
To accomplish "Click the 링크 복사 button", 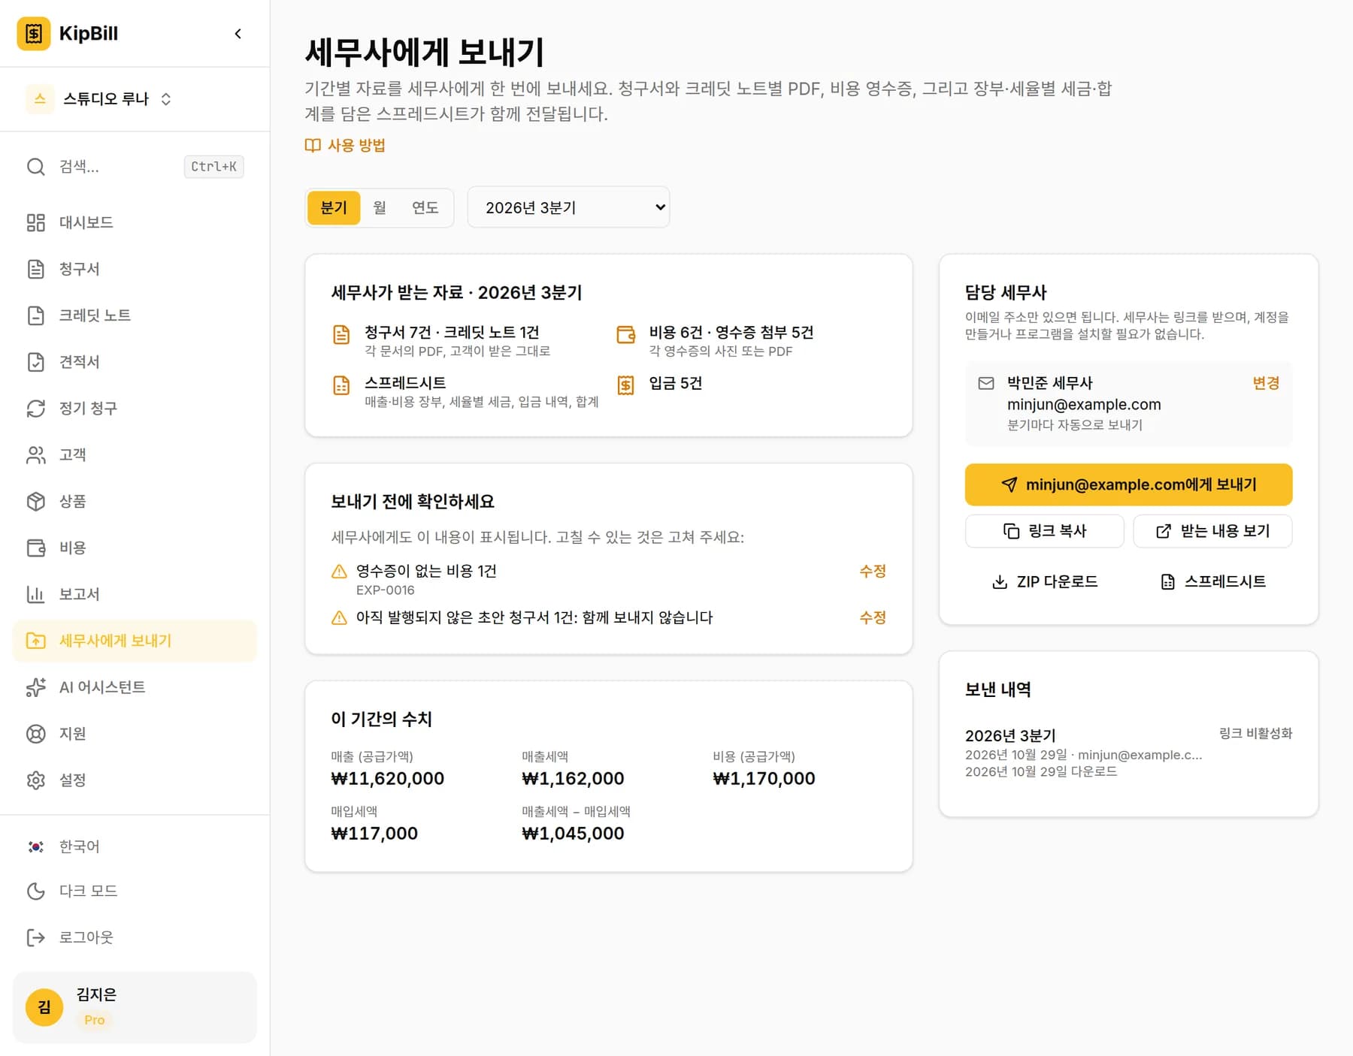I will [x=1044, y=531].
